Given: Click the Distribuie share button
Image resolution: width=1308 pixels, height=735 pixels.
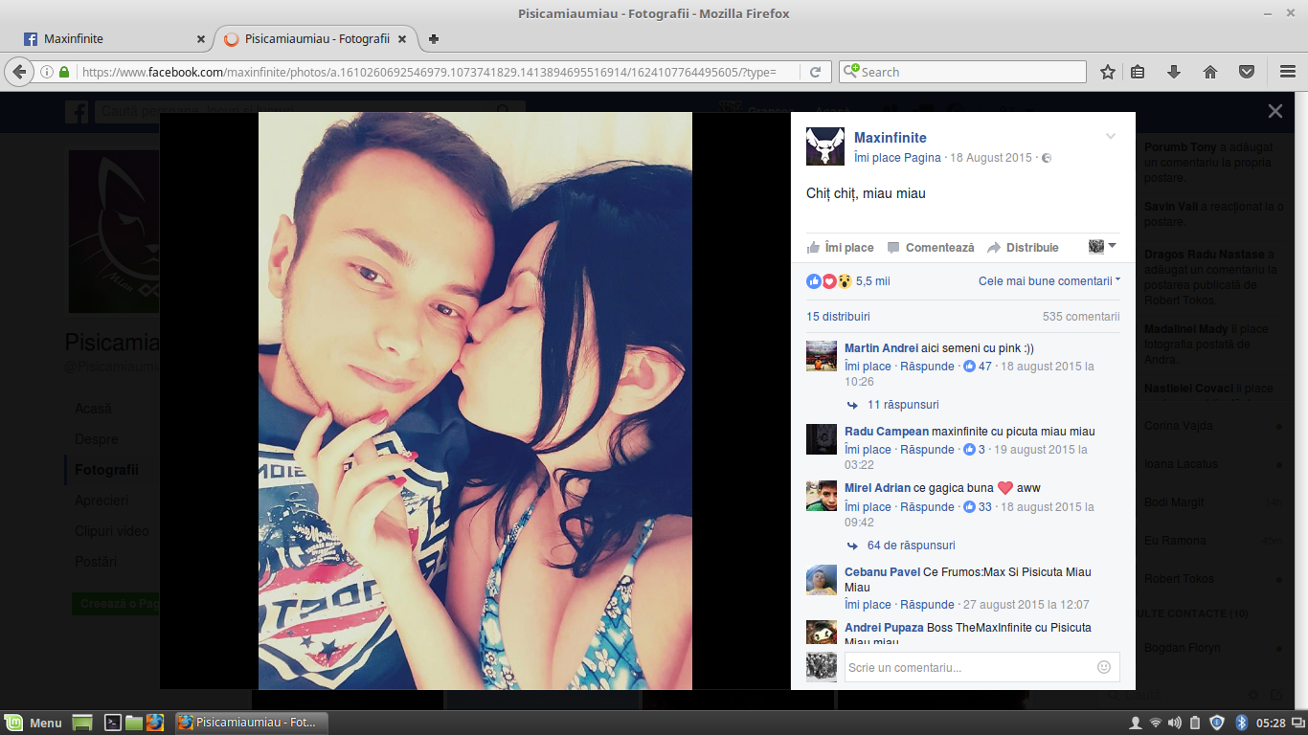Looking at the screenshot, I should click(x=1023, y=247).
